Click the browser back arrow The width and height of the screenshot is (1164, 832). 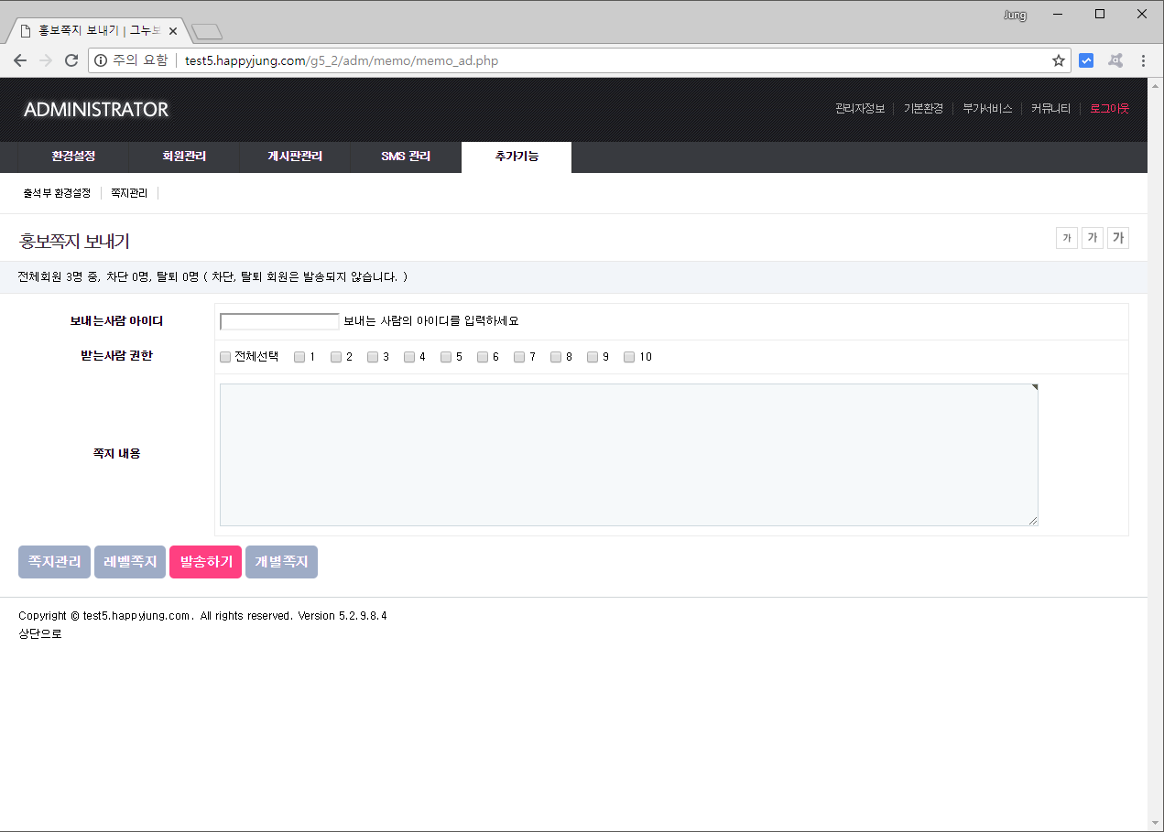20,61
